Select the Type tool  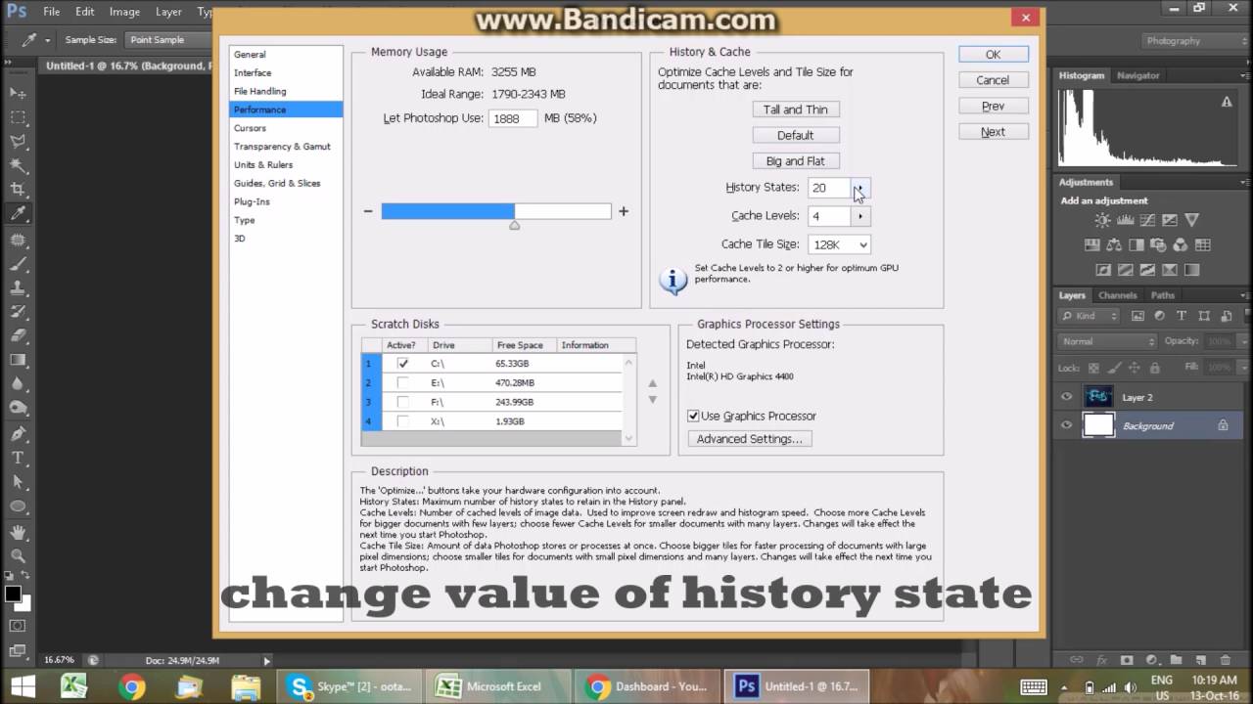(x=18, y=458)
